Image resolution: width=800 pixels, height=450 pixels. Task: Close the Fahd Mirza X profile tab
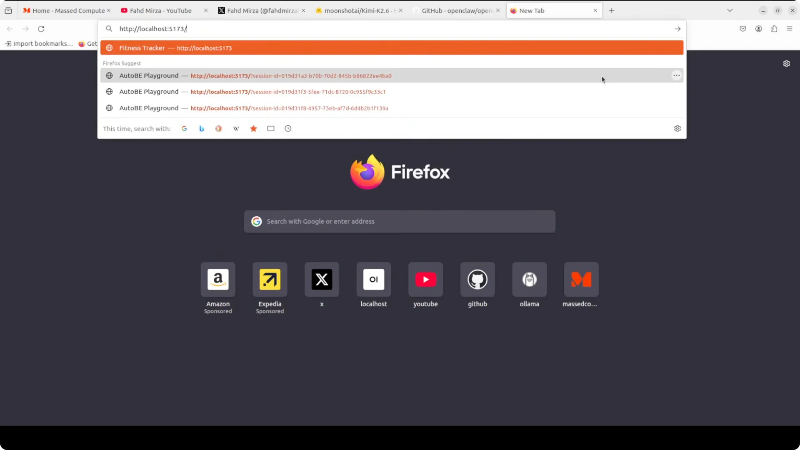303,10
